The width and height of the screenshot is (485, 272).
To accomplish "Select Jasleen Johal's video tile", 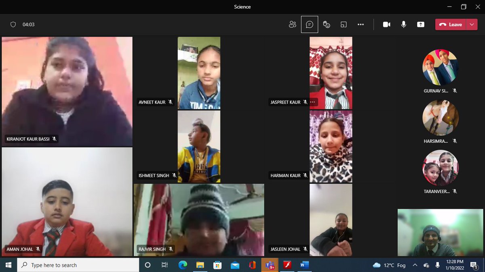I will pyautogui.click(x=331, y=220).
